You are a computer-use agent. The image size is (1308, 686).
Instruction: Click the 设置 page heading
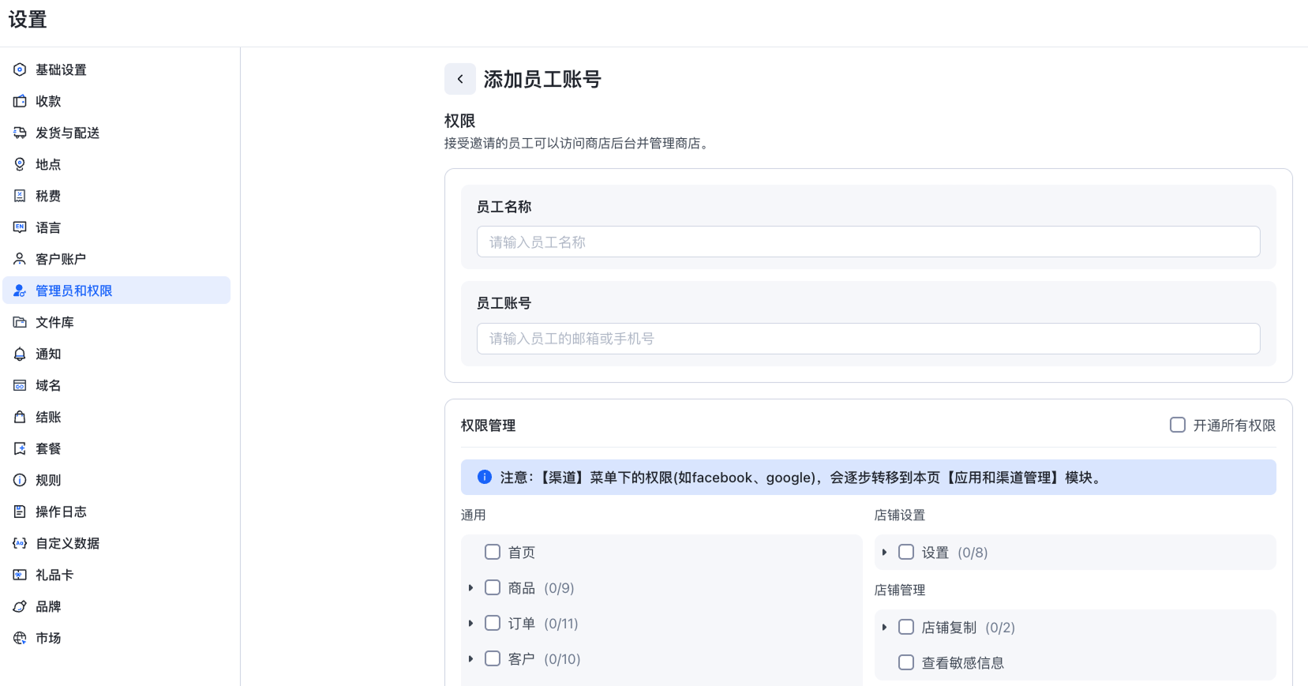tap(28, 20)
